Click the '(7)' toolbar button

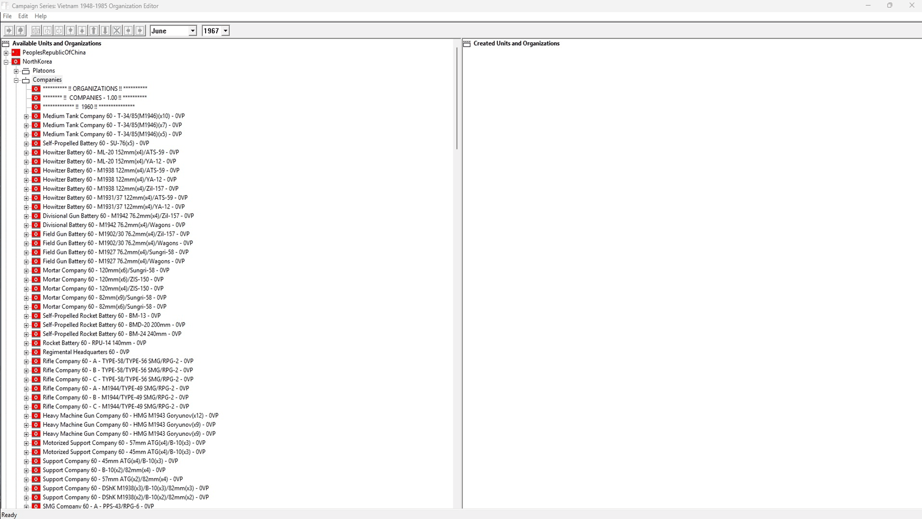point(48,31)
